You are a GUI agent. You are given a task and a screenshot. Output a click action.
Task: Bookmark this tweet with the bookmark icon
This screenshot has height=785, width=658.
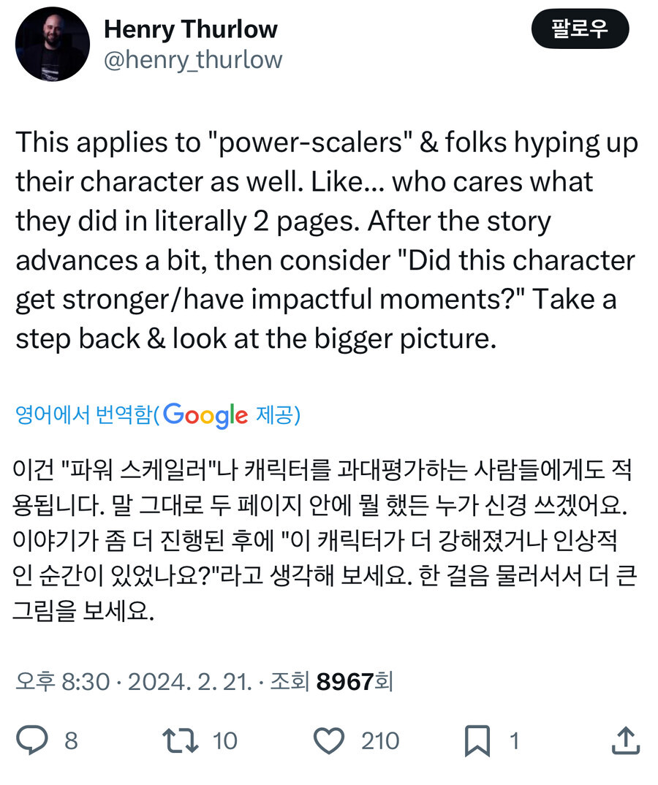click(477, 740)
